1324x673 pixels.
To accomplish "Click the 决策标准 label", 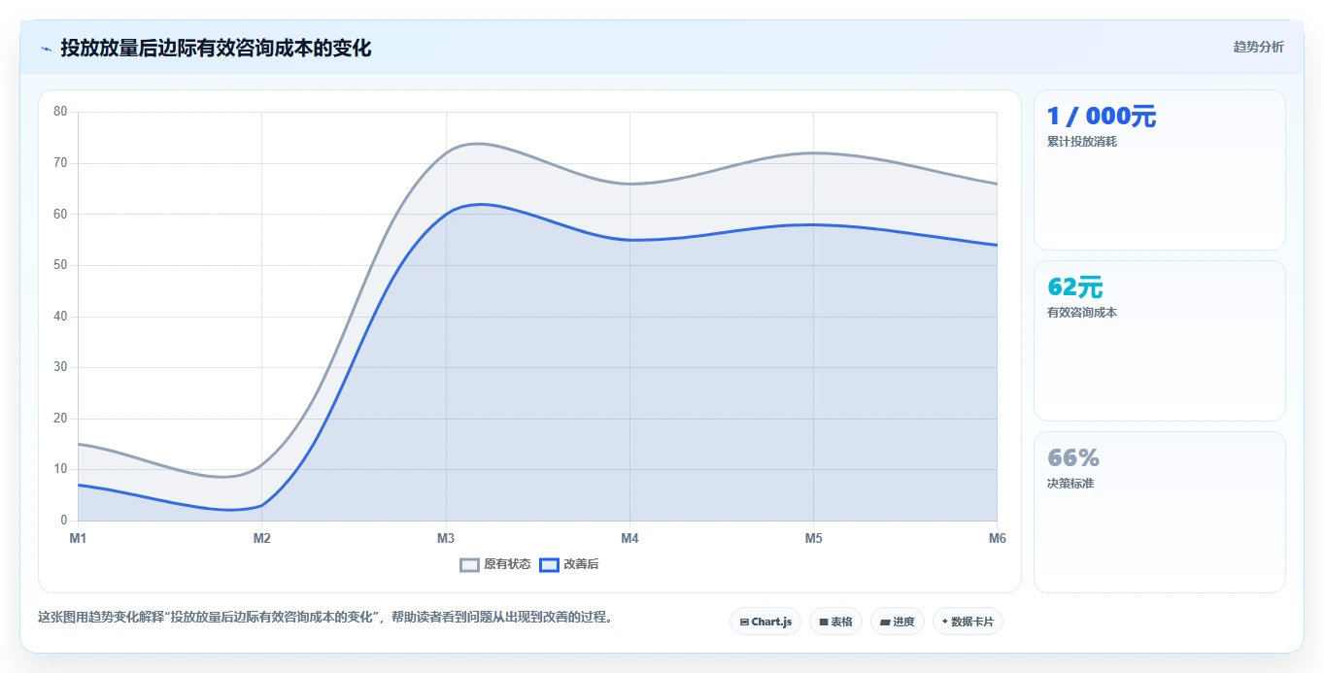I will tap(1070, 484).
